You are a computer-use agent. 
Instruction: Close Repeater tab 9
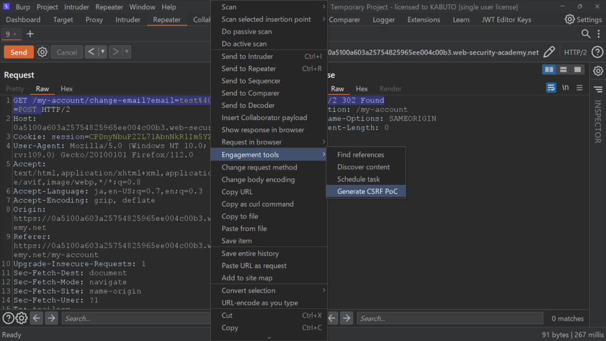[x=15, y=34]
